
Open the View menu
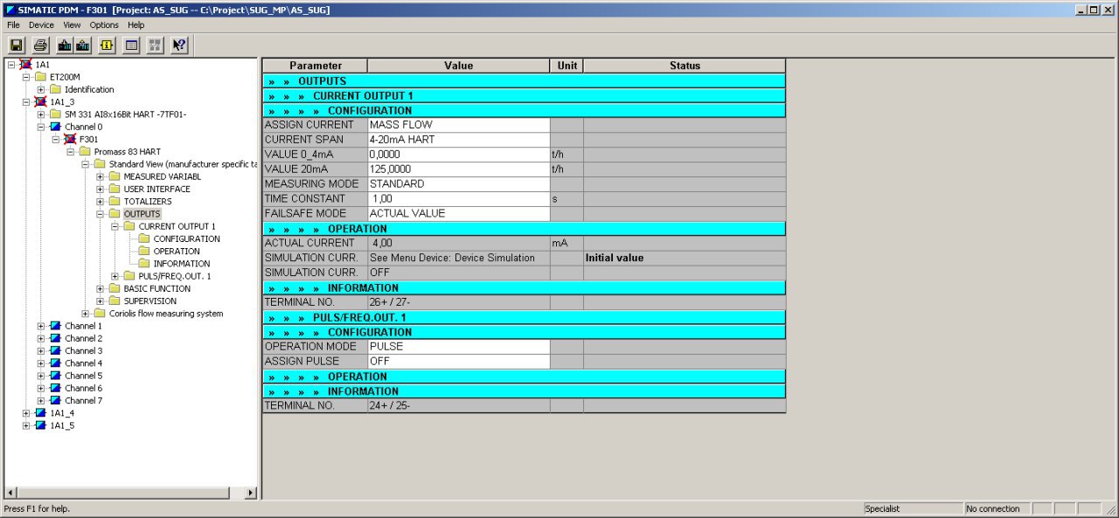point(72,25)
